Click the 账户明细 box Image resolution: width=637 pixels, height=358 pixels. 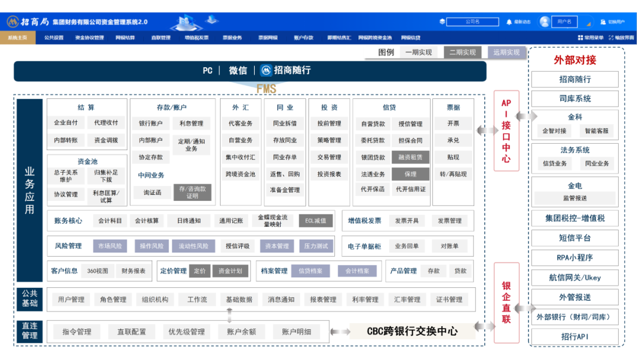297,332
